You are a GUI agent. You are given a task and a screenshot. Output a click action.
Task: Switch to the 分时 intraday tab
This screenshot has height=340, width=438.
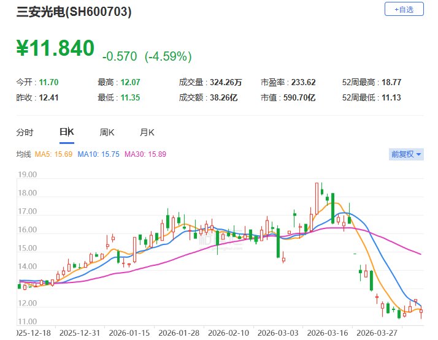coord(25,132)
